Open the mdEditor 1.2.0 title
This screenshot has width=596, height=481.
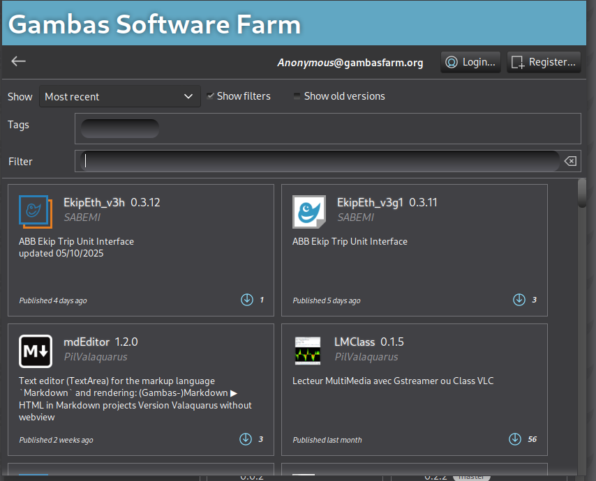tap(100, 342)
